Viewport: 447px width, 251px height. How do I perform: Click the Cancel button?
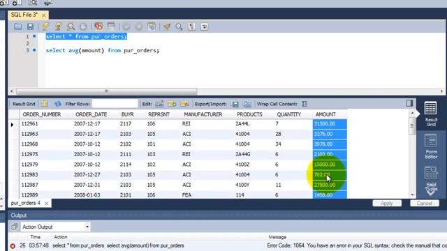[424, 203]
